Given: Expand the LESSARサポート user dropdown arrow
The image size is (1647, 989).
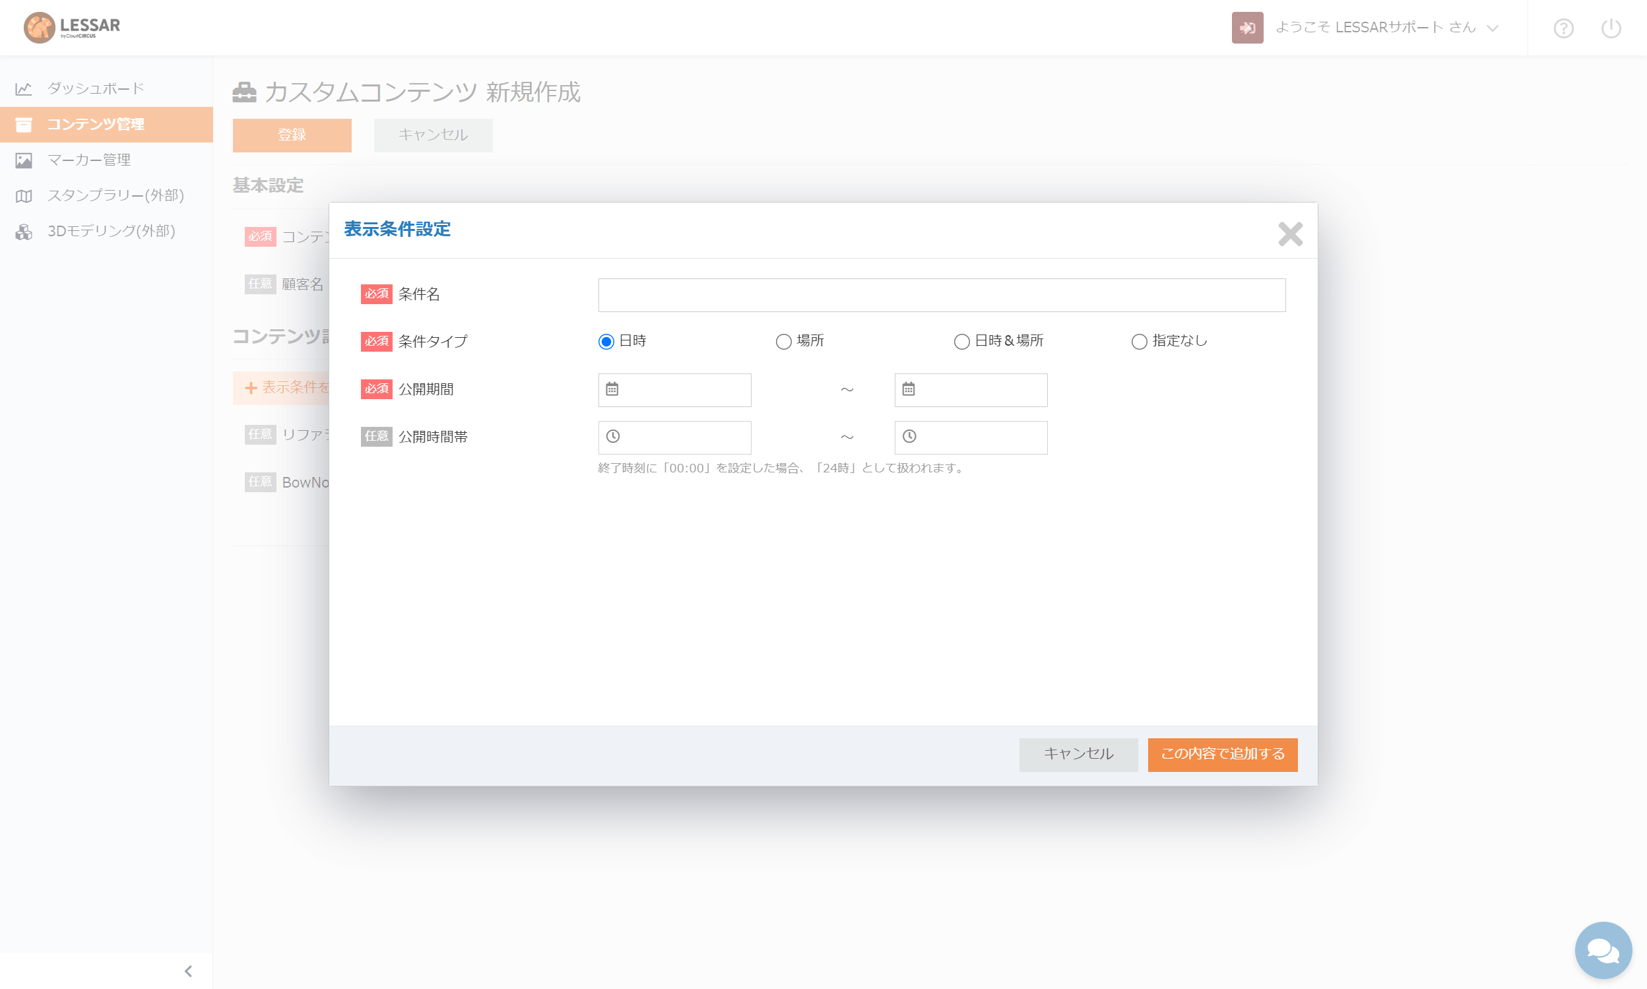Looking at the screenshot, I should click(x=1493, y=28).
